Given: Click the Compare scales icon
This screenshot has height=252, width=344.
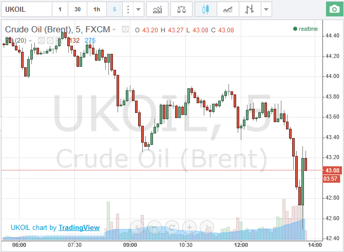Looking at the screenshot, I should click(181, 9).
